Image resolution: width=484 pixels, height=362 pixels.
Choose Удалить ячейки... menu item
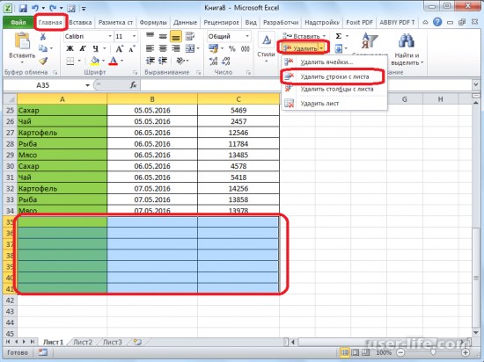point(334,62)
